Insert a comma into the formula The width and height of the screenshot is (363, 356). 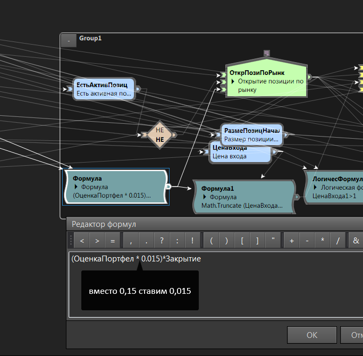click(131, 241)
